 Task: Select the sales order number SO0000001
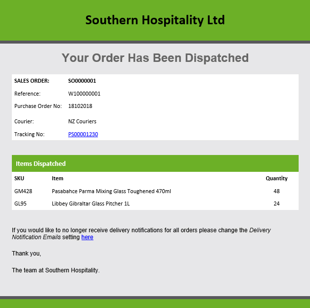coord(82,81)
